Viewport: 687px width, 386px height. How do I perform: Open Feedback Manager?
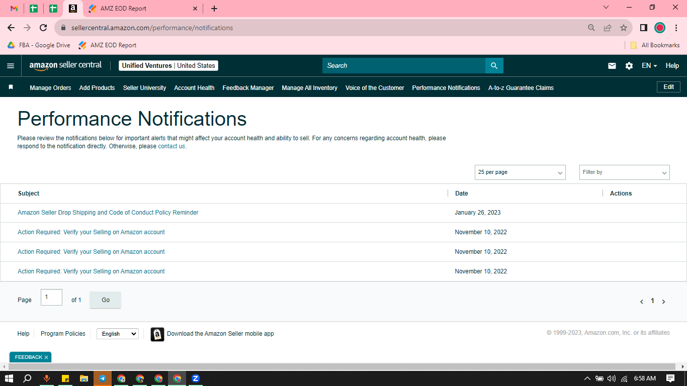pyautogui.click(x=248, y=88)
